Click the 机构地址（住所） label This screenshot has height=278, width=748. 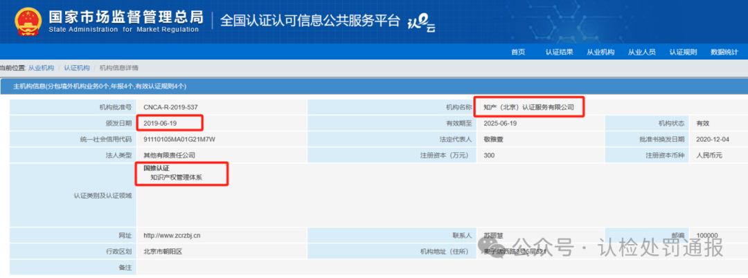[x=447, y=251]
